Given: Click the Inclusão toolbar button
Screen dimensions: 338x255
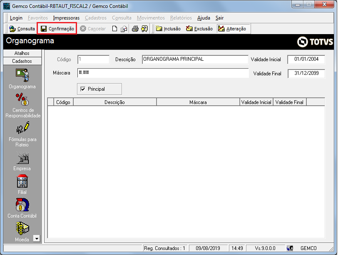Looking at the screenshot, I should coord(168,29).
